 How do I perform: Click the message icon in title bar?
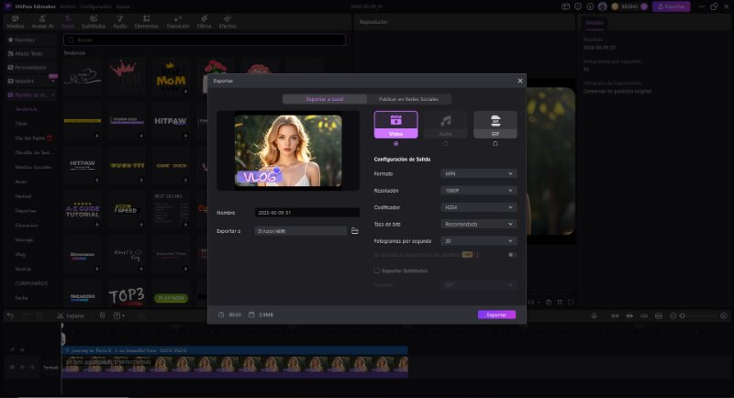(578, 6)
